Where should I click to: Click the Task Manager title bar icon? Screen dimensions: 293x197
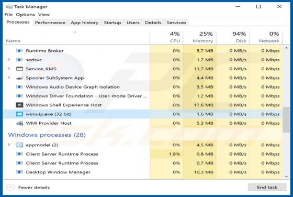9,7
